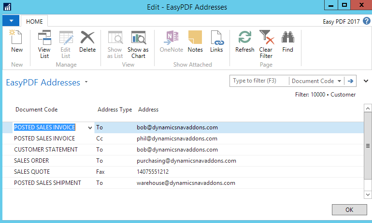
Task: Expand the EasyPDF Addresses title dropdown
Action: (86, 82)
